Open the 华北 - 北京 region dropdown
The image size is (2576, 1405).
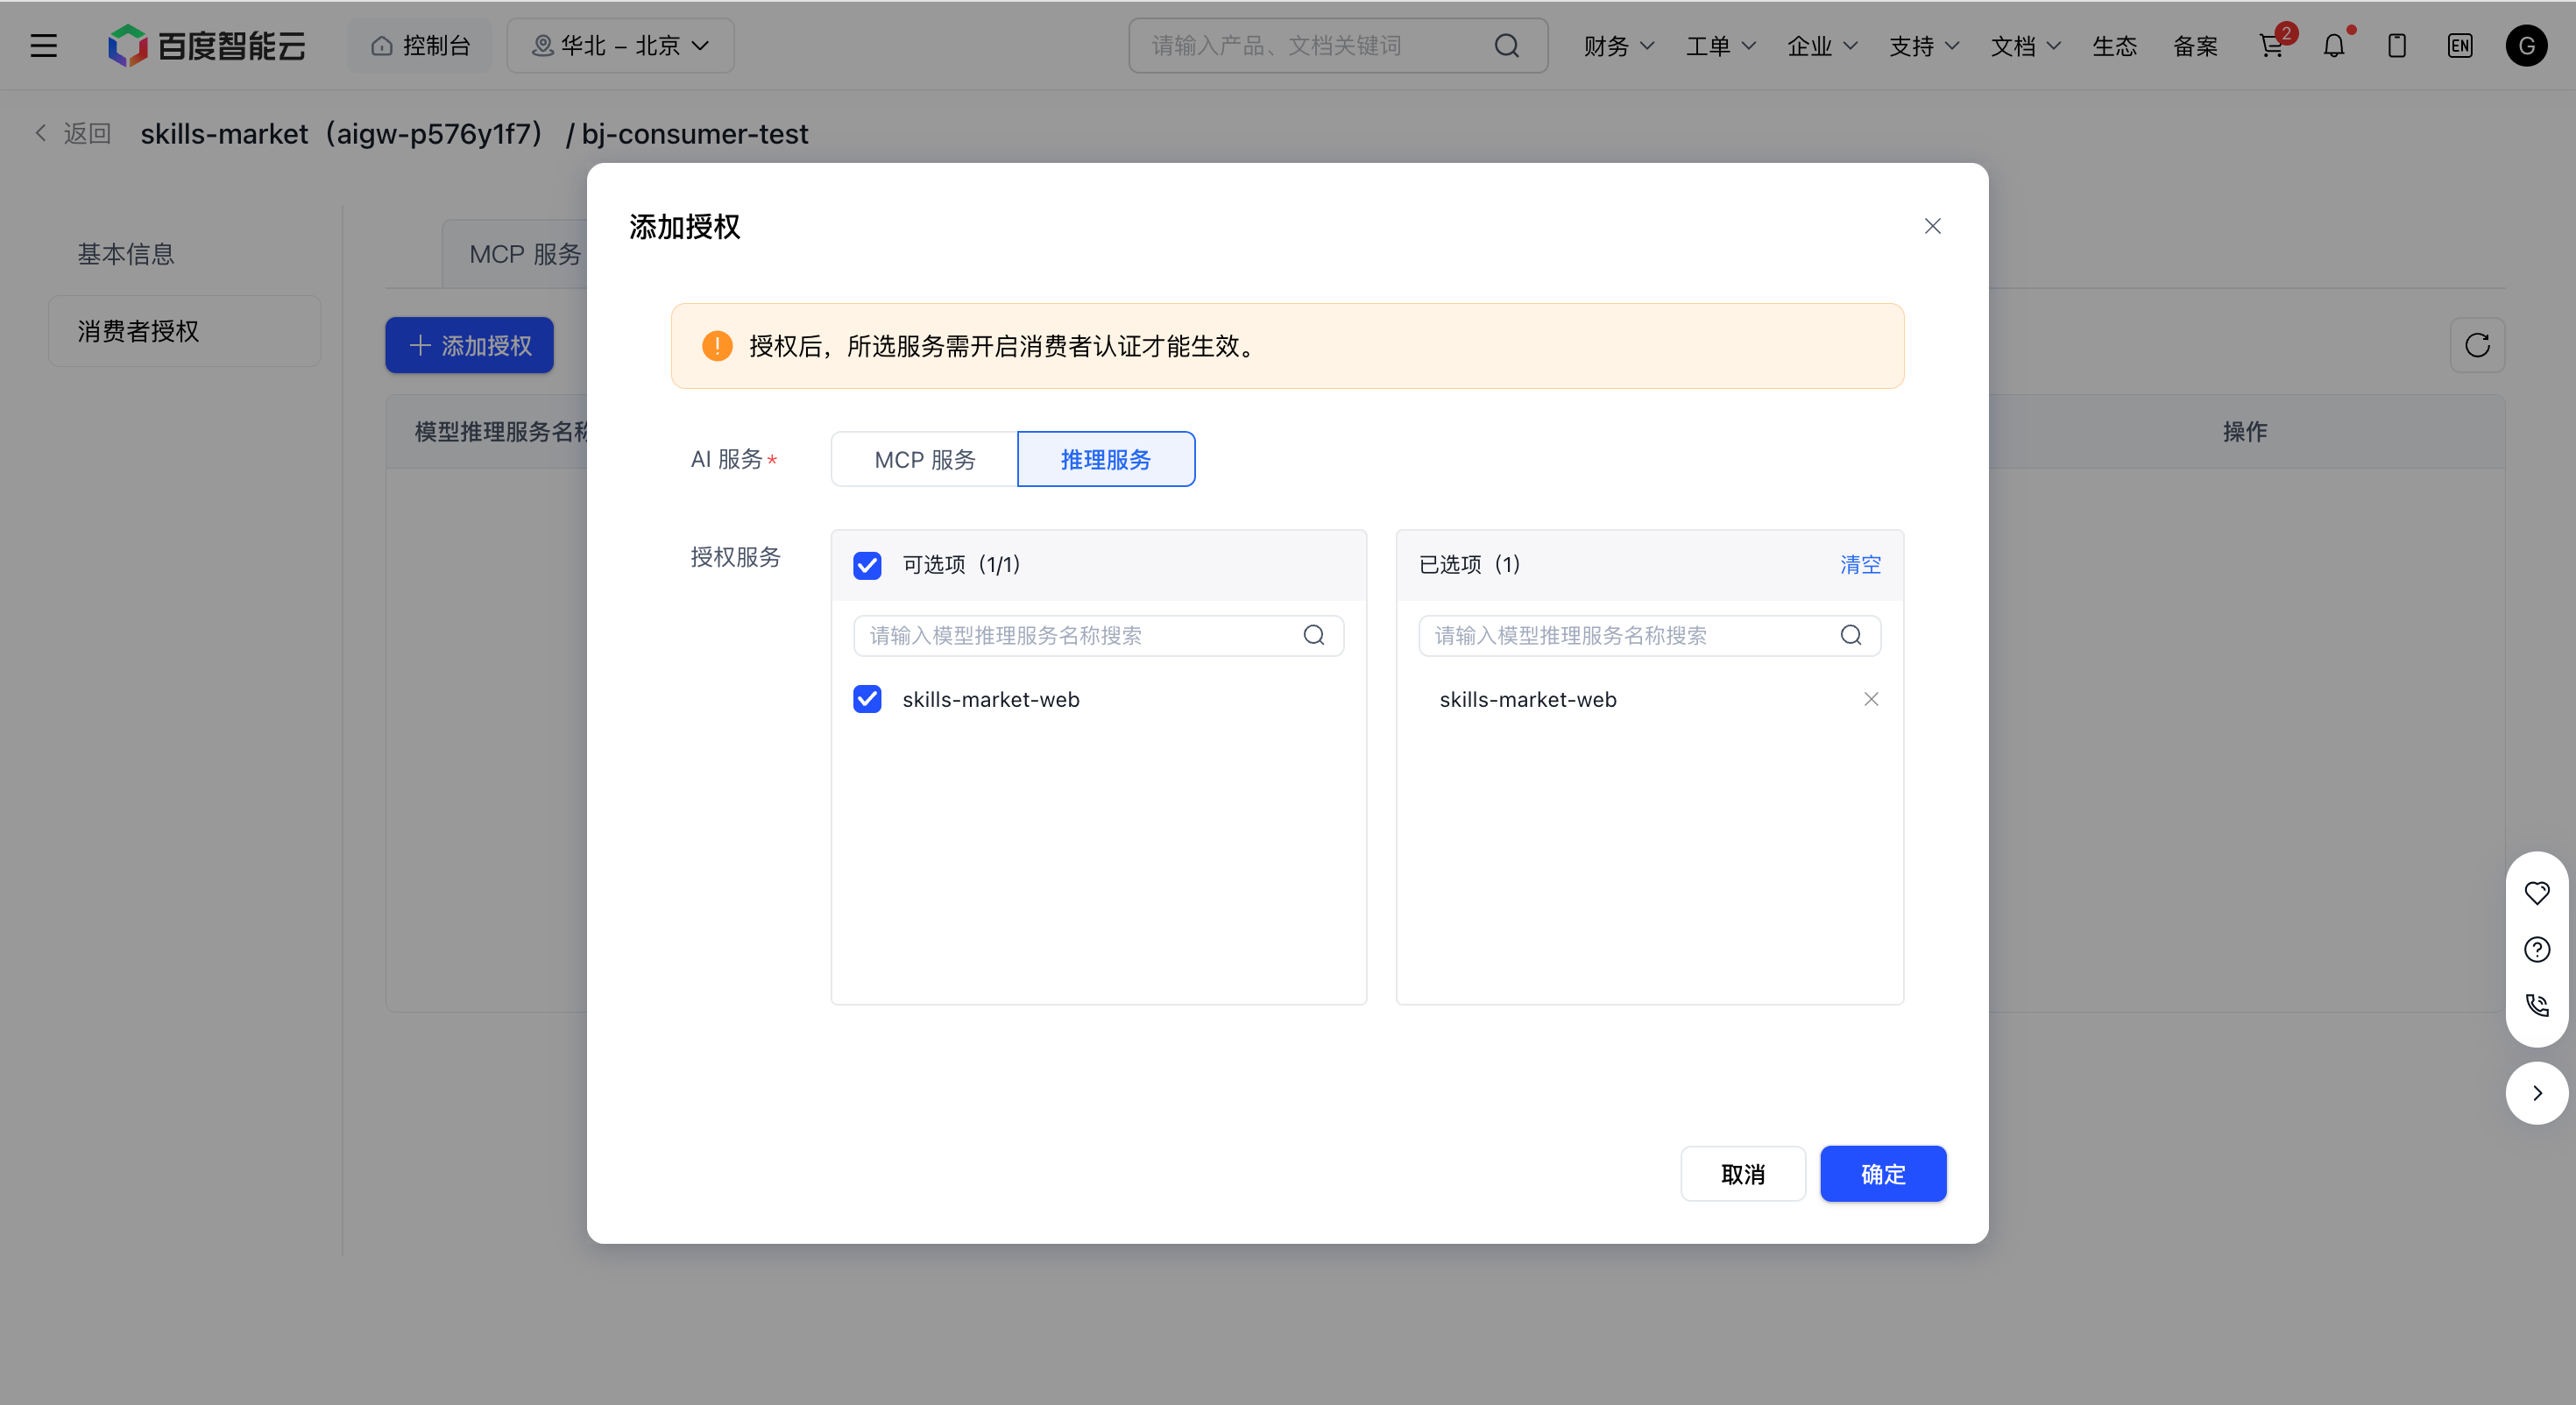coord(620,46)
